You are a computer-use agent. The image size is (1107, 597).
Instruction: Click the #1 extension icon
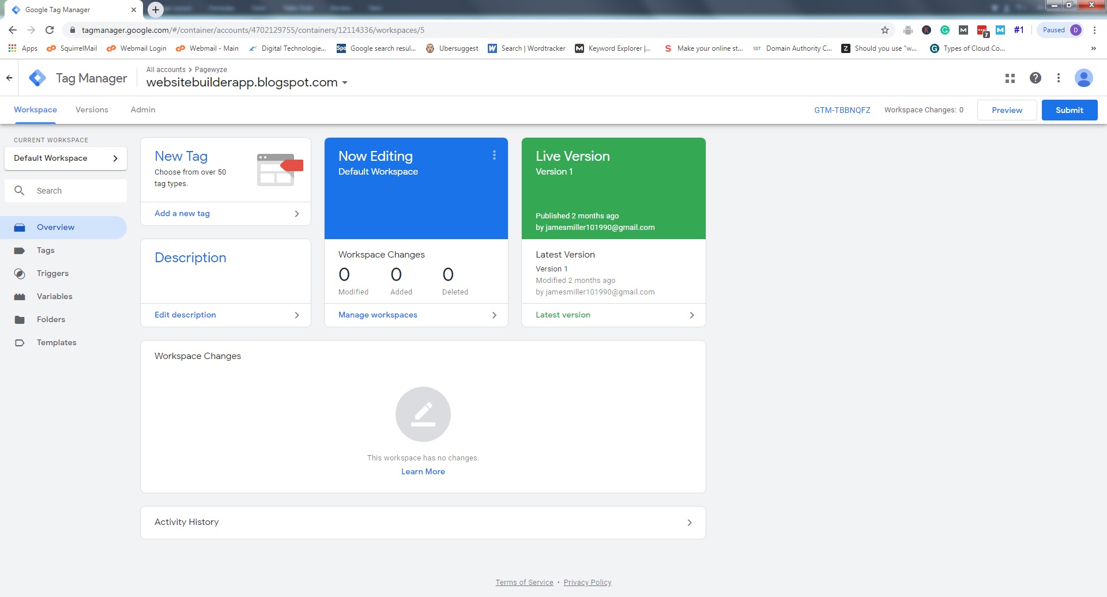1019,30
